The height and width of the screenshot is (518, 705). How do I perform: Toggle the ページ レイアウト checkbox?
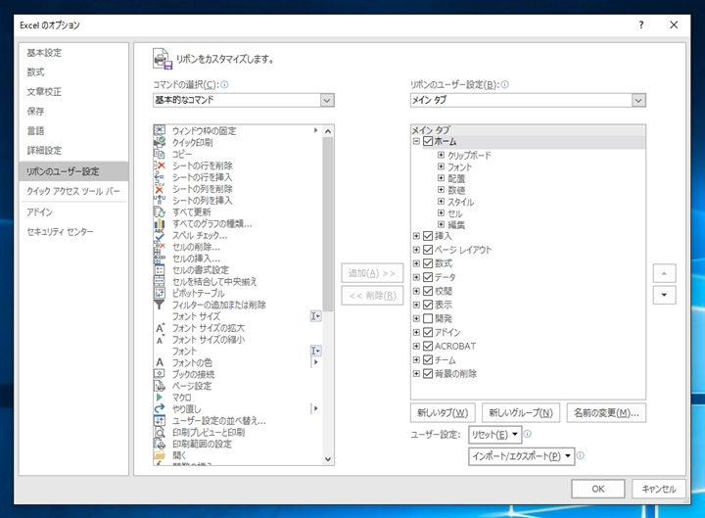coord(428,250)
